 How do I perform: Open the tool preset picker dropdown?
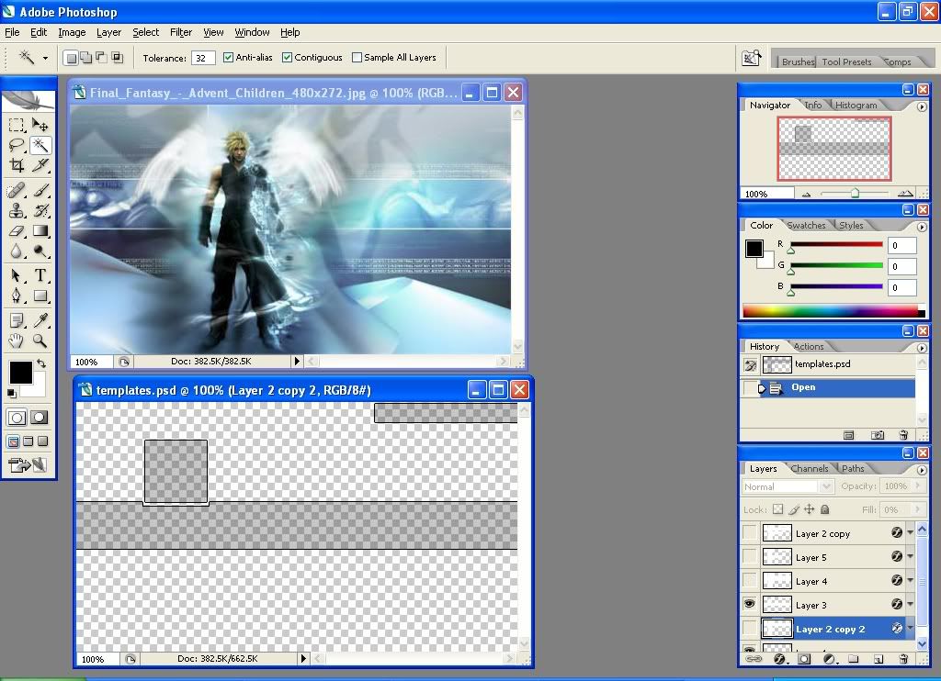tap(45, 58)
